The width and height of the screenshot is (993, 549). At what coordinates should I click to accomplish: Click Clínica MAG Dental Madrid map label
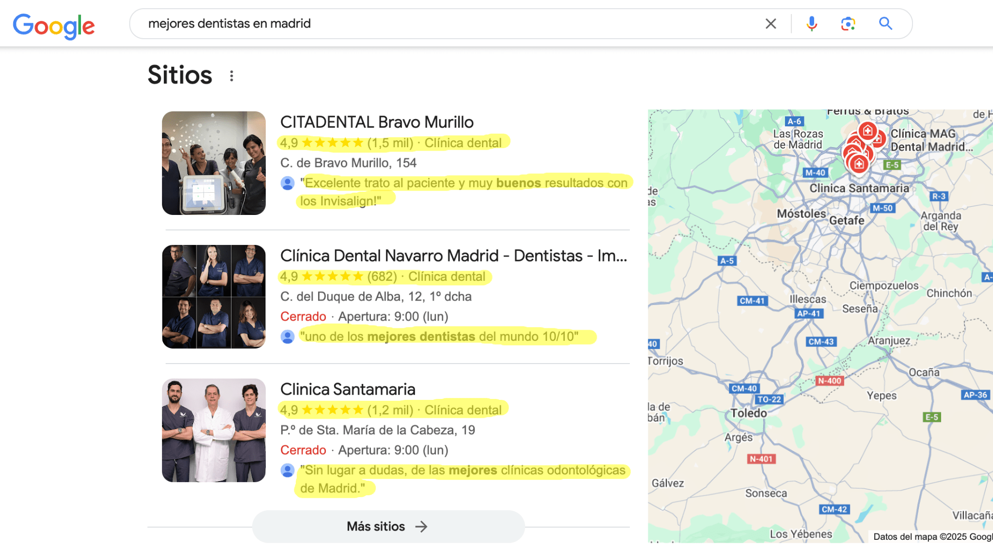(x=931, y=140)
